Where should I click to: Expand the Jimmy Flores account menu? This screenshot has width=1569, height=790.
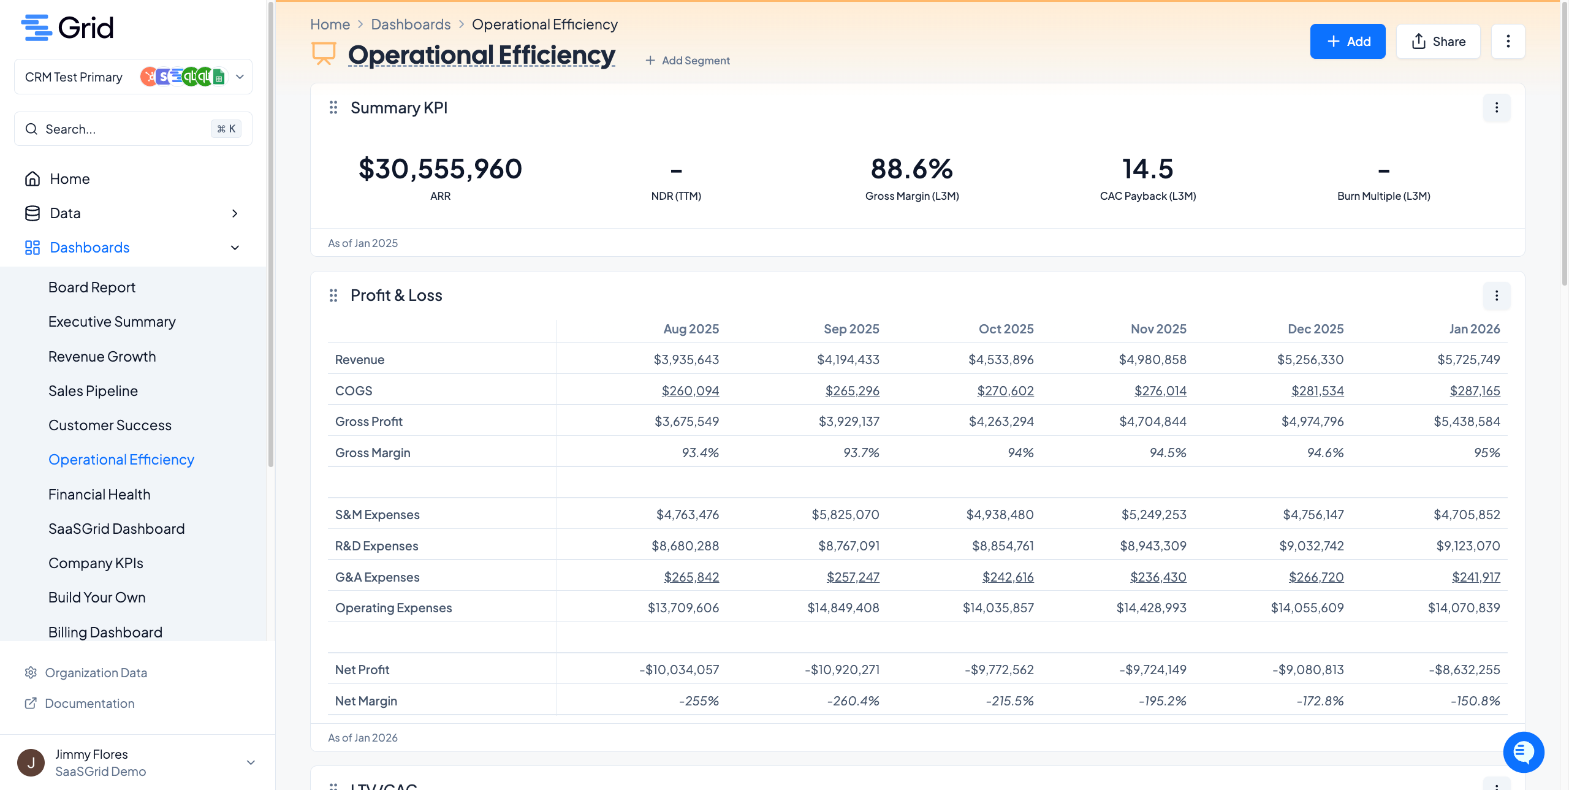250,762
